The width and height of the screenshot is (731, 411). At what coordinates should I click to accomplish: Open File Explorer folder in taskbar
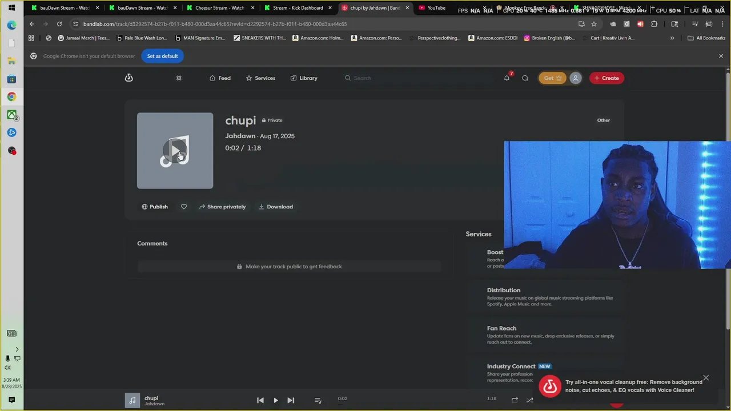tap(11, 61)
